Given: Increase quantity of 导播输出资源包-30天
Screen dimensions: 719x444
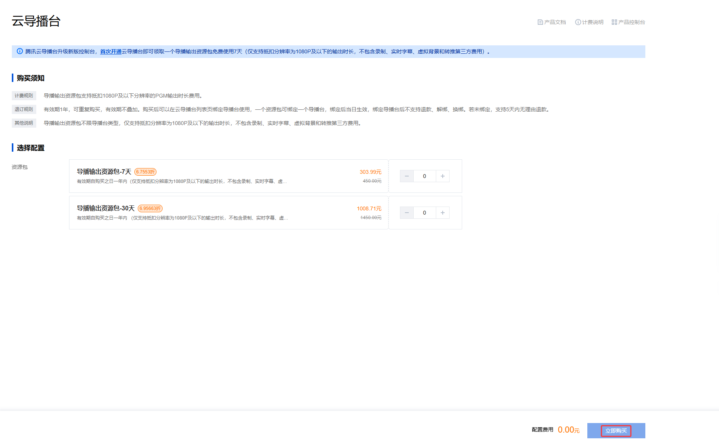Looking at the screenshot, I should point(443,213).
